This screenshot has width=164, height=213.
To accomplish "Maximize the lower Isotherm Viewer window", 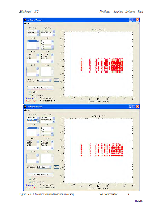I will coord(134,106).
